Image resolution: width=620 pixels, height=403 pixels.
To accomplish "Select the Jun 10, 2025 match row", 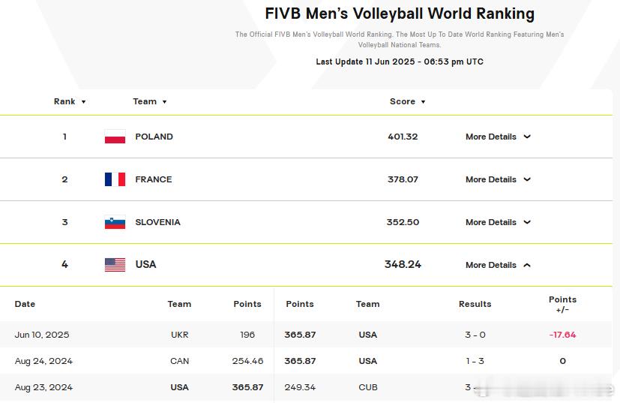I will 42,335.
